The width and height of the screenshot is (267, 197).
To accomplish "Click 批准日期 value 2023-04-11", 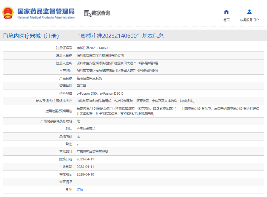I will point(85,159).
